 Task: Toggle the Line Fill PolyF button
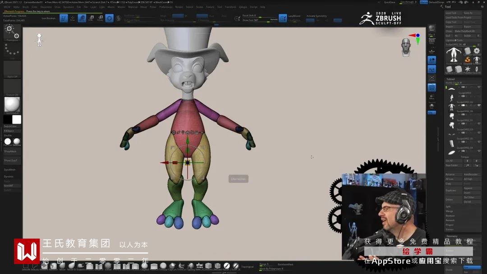[x=432, y=87]
